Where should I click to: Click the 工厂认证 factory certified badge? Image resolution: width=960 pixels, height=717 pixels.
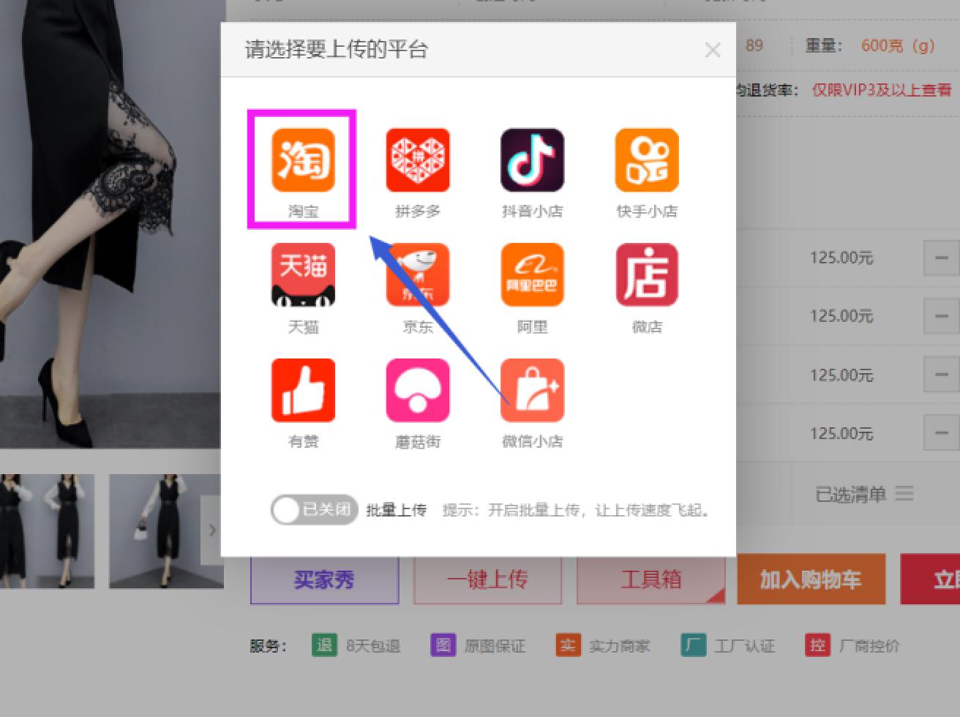click(x=727, y=646)
